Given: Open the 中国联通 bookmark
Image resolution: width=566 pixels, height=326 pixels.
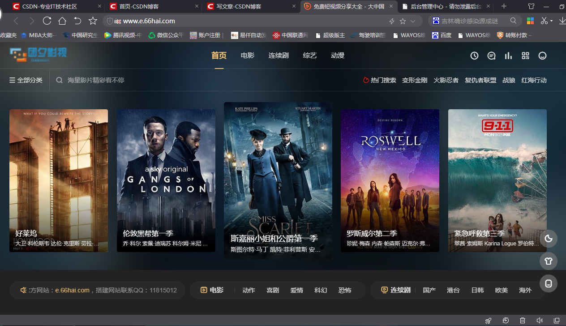Looking at the screenshot, I should pos(291,35).
